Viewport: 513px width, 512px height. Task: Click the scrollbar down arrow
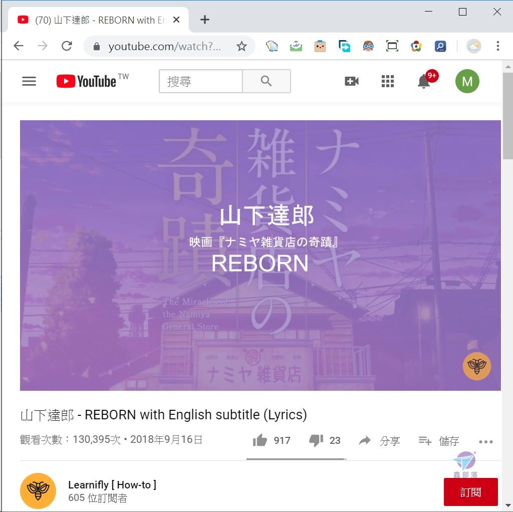coord(508,506)
